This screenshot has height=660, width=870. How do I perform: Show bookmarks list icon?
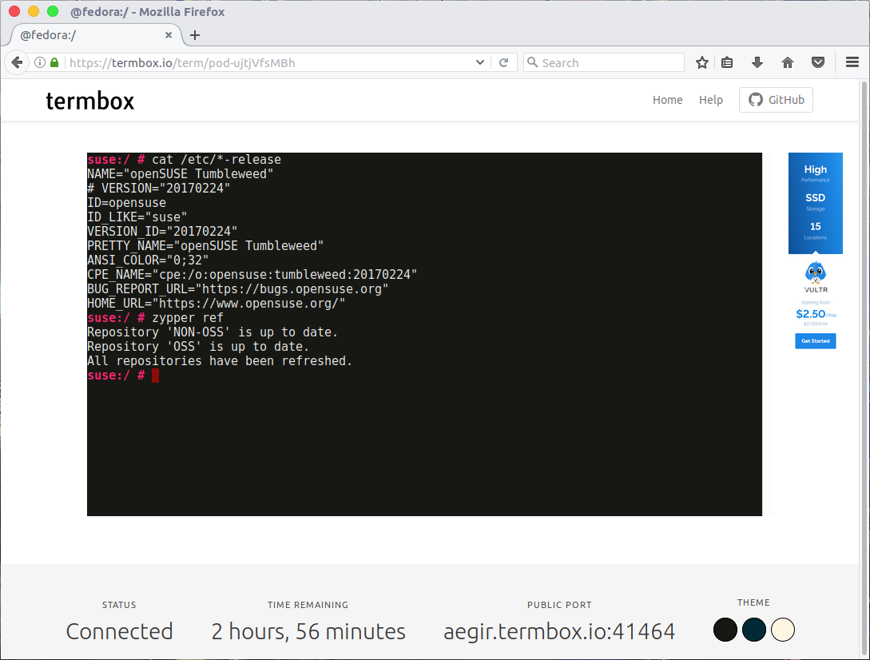coord(727,63)
